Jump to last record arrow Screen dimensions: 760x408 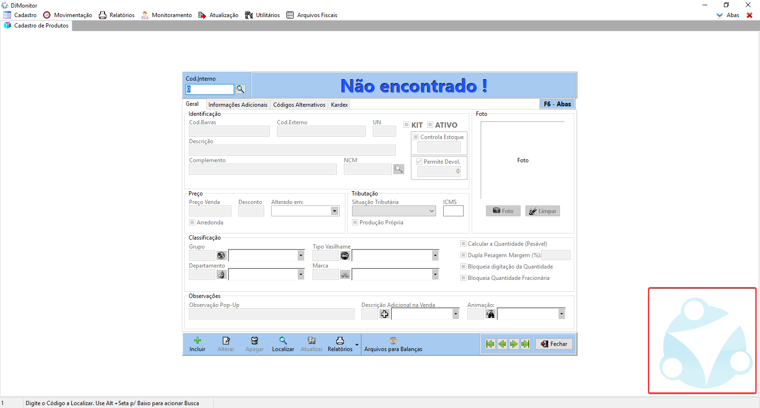(525, 344)
